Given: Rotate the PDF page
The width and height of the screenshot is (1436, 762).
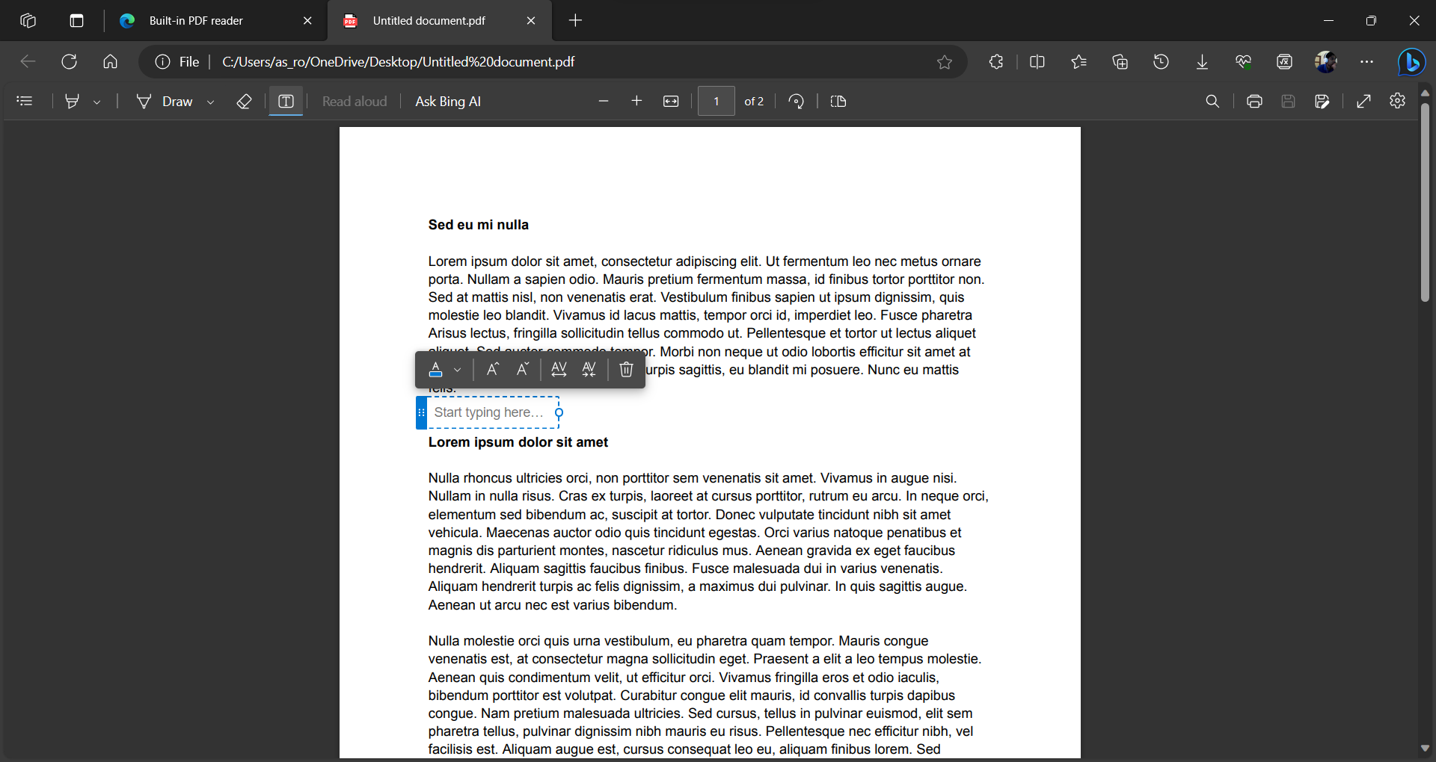Looking at the screenshot, I should [796, 101].
